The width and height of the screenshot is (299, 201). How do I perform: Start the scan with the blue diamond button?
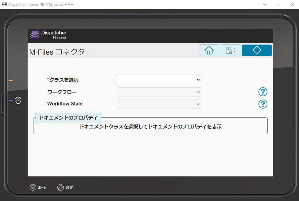point(257,50)
